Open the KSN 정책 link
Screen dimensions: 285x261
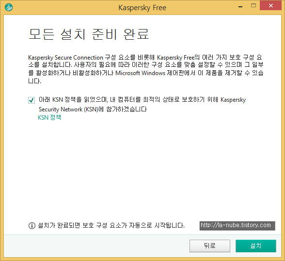pyautogui.click(x=49, y=117)
